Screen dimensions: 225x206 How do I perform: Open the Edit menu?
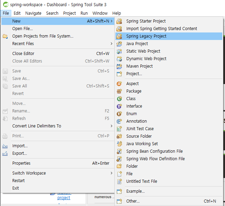(17, 13)
